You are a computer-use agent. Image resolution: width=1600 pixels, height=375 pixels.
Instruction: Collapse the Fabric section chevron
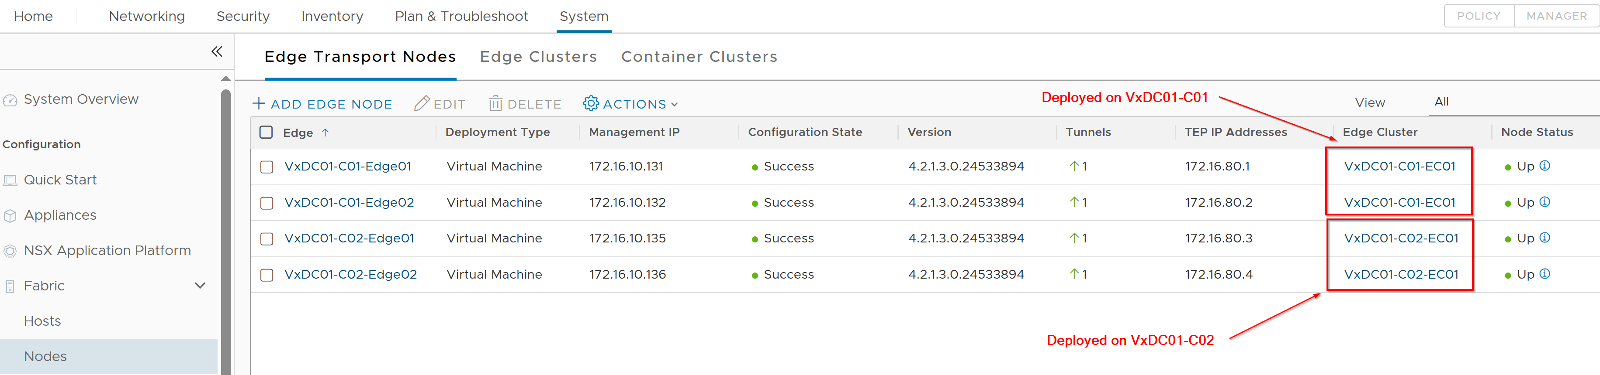[x=200, y=286]
